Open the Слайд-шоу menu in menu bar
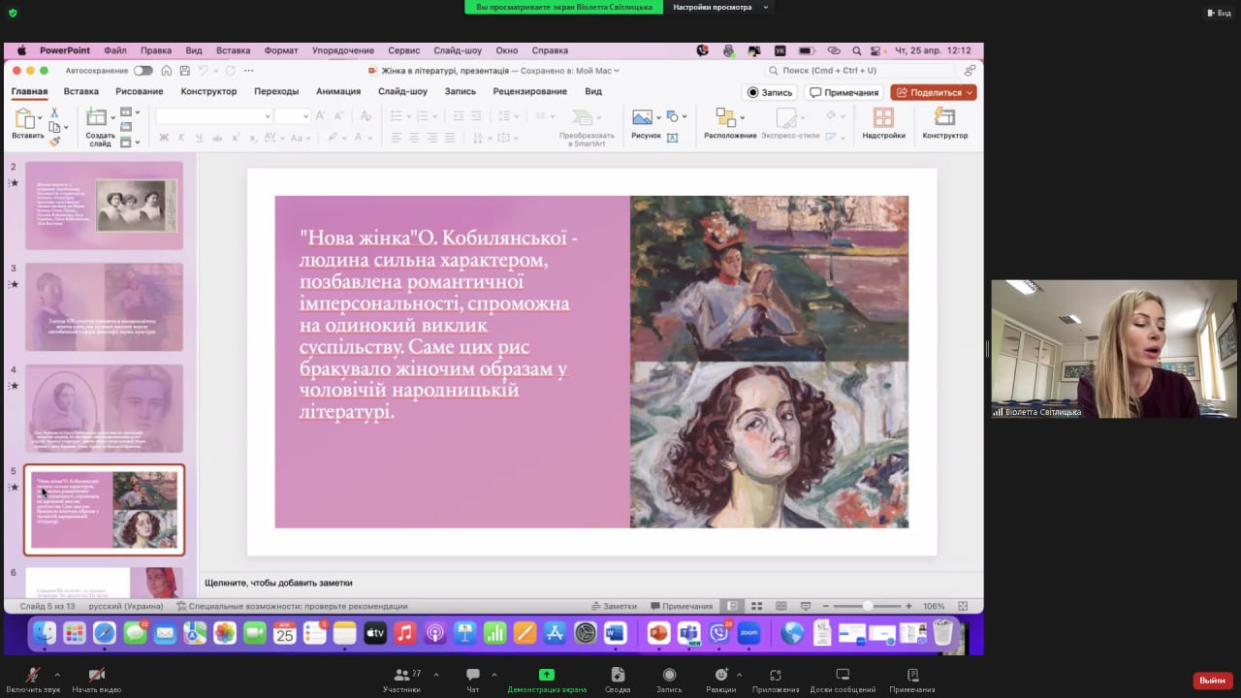 (458, 50)
